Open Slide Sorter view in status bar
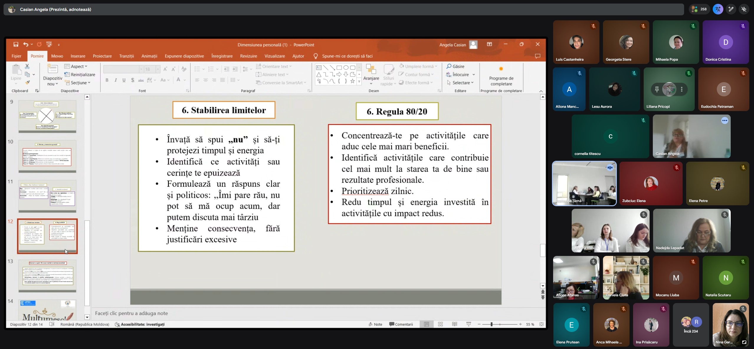 [440, 324]
